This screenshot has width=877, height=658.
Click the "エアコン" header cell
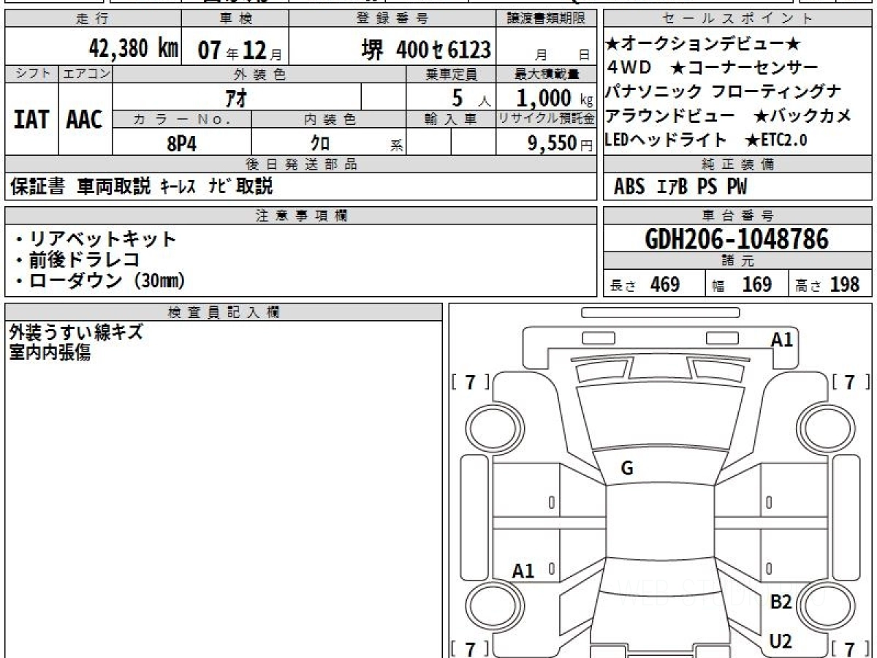(x=86, y=74)
